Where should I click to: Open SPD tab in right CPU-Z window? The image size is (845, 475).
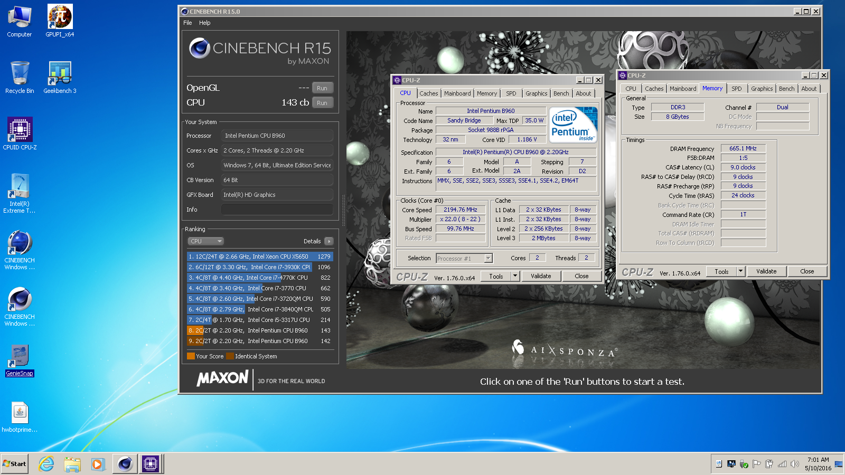[x=737, y=89]
